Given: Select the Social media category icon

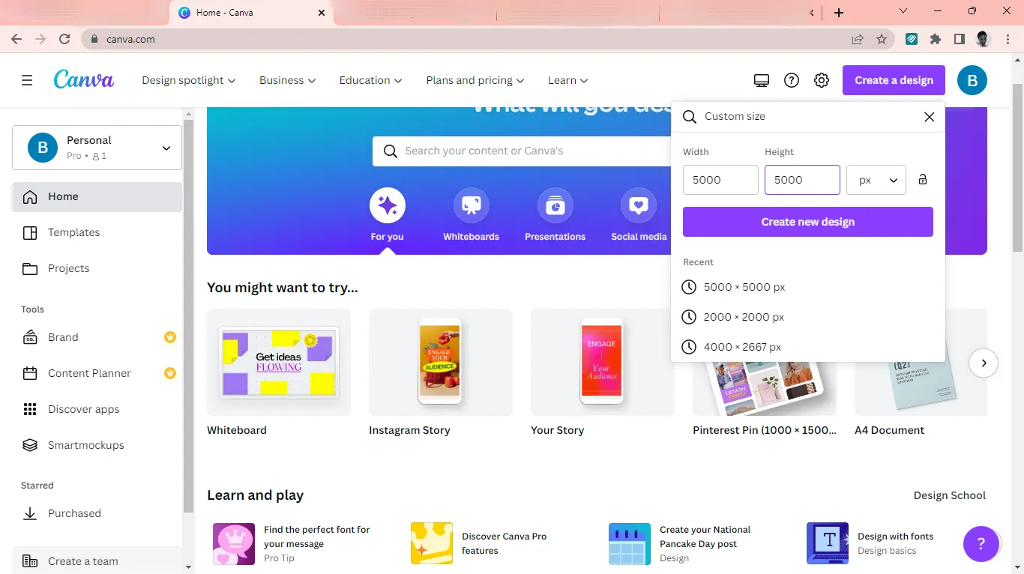Looking at the screenshot, I should point(639,205).
